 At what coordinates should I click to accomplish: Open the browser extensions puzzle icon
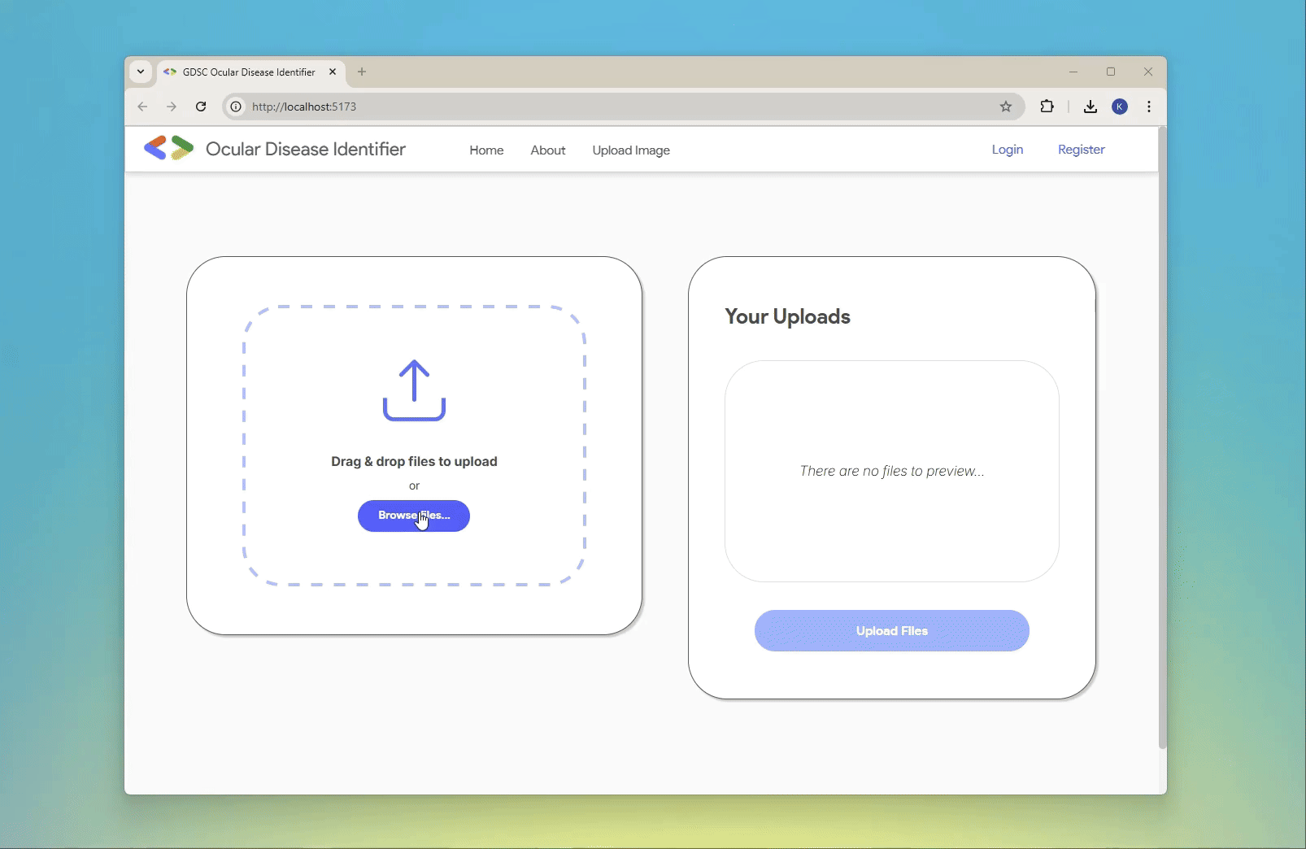click(1047, 107)
